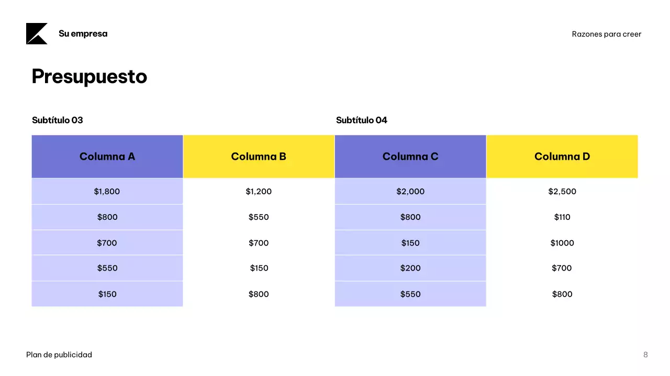Image resolution: width=670 pixels, height=376 pixels.
Task: Click the Columna C header cell
Action: 410,157
